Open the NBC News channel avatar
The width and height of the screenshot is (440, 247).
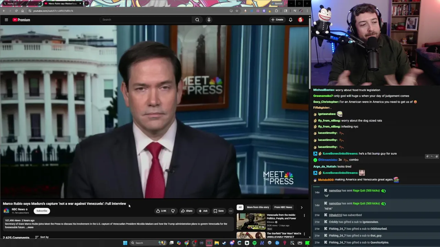click(6, 211)
